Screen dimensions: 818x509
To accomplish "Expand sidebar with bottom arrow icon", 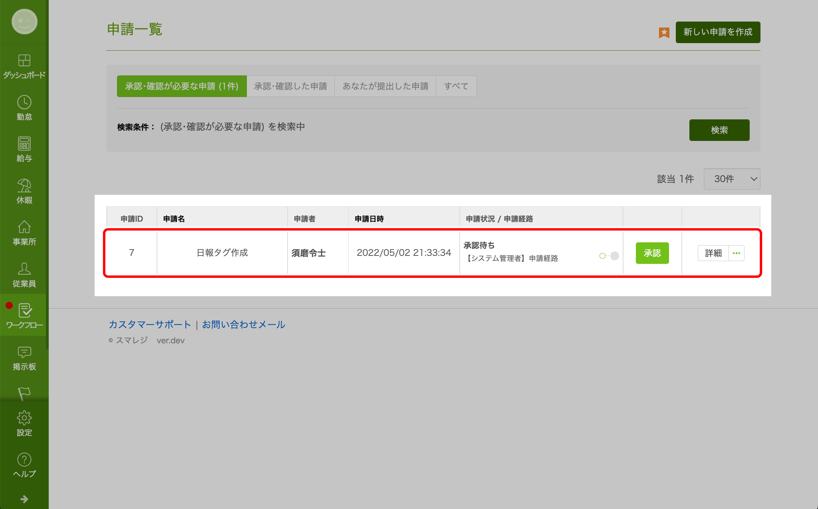I will click(x=24, y=499).
